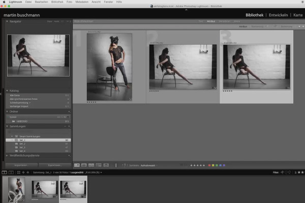Click second window display icon in filmstrip bar
305x203 pixels.
[x=11, y=173]
